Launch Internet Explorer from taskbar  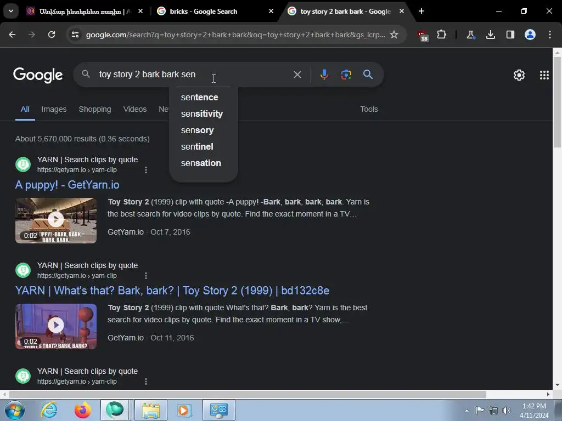click(x=49, y=410)
